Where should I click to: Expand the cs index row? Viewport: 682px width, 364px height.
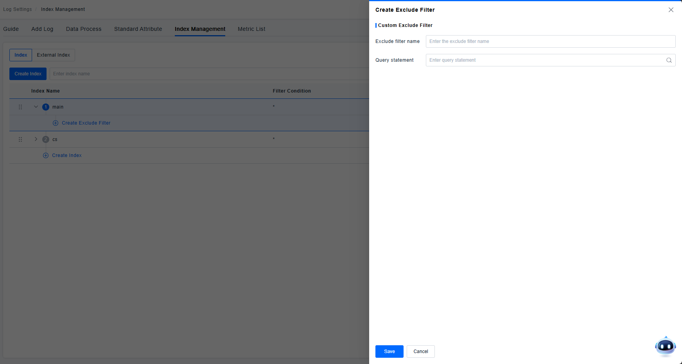[36, 139]
